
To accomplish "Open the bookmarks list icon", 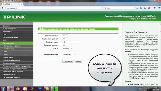I will pyautogui.click(x=141, y=8).
